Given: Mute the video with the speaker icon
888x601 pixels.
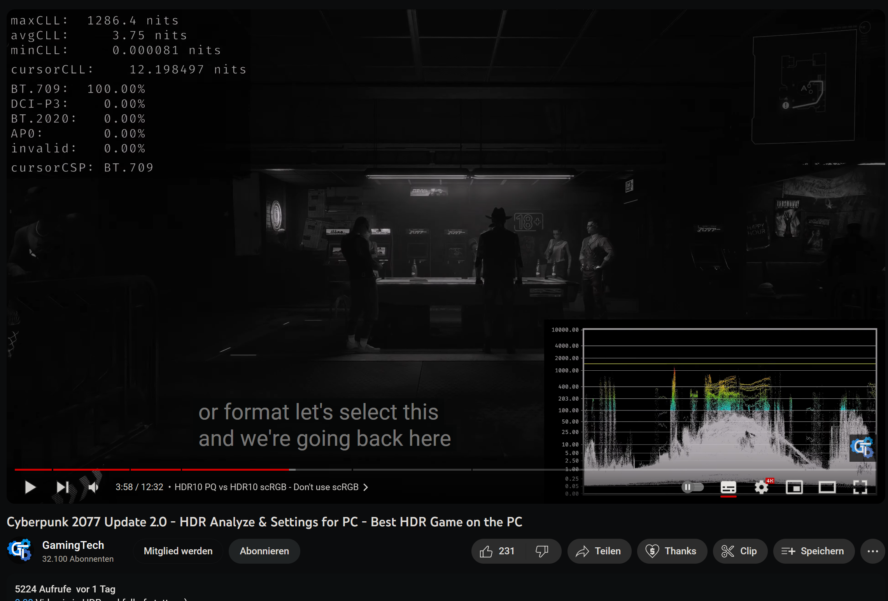Looking at the screenshot, I should coord(93,487).
